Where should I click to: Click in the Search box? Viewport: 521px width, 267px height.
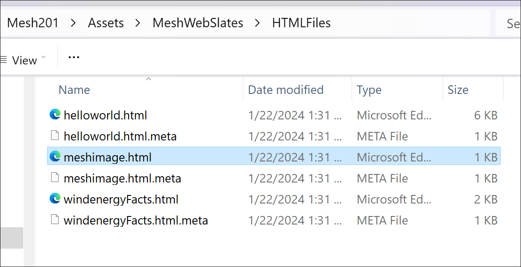tap(511, 23)
